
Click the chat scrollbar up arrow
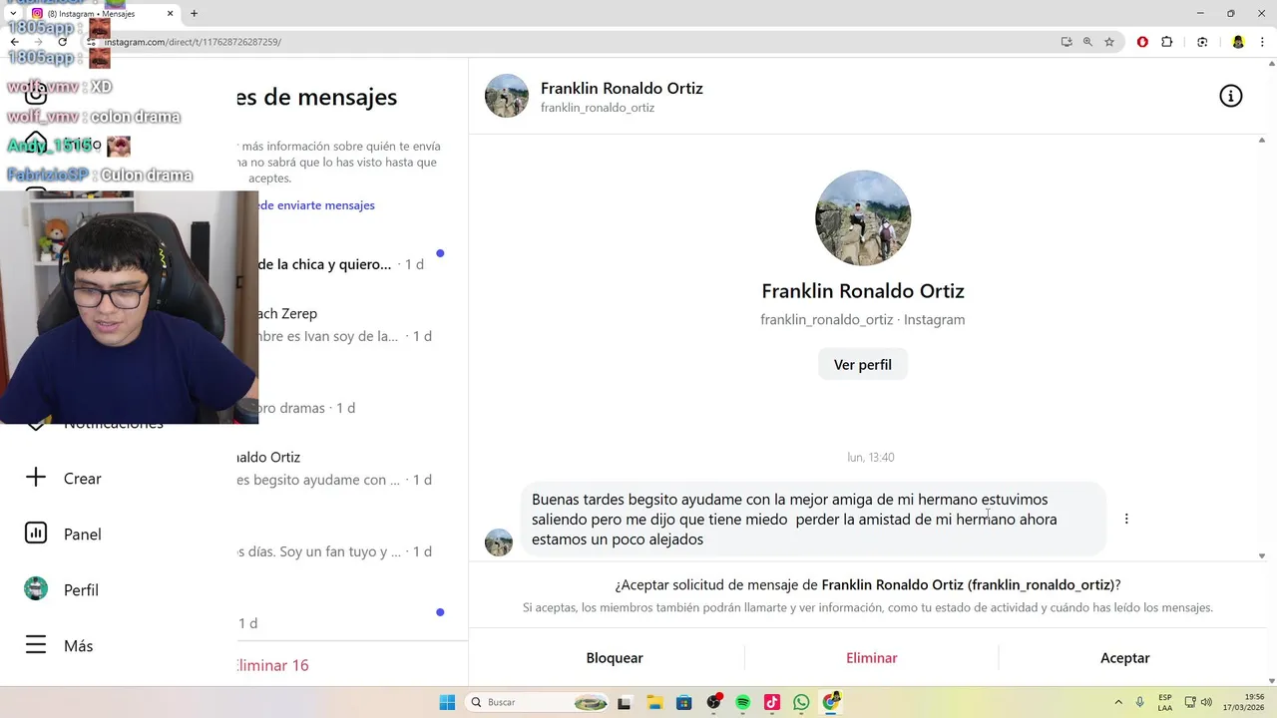click(1261, 140)
